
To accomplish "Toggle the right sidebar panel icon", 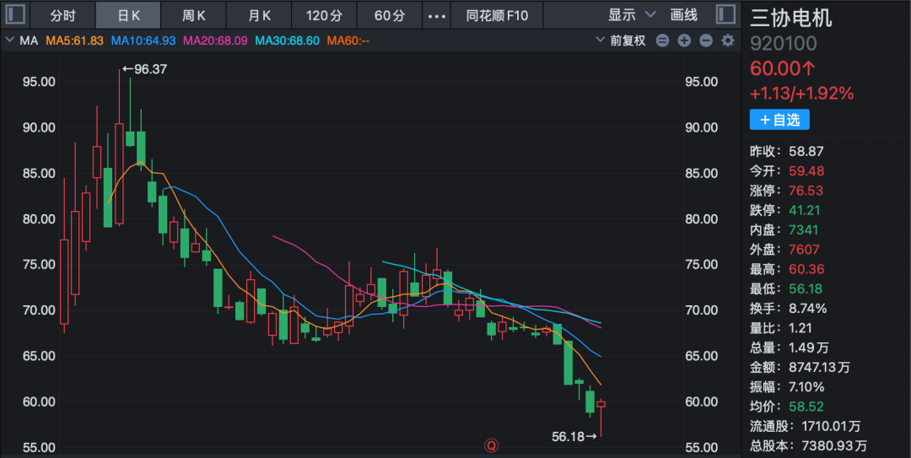I will [x=724, y=14].
